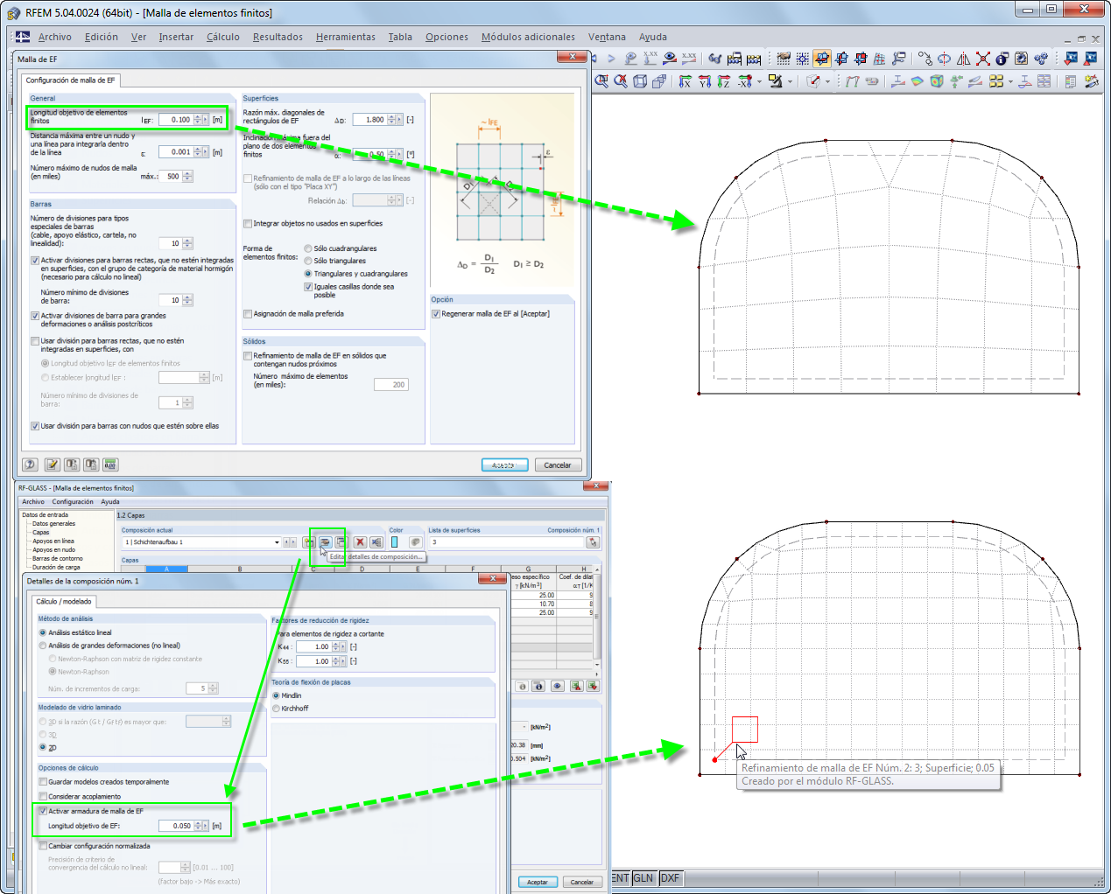
Task: Click Aceptar in Malla de EF dialog
Action: coord(504,465)
